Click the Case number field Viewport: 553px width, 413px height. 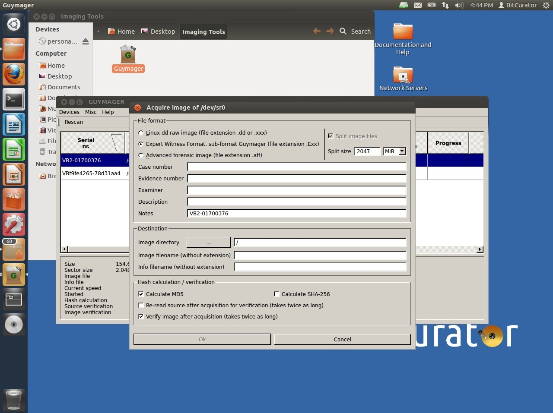pos(297,167)
